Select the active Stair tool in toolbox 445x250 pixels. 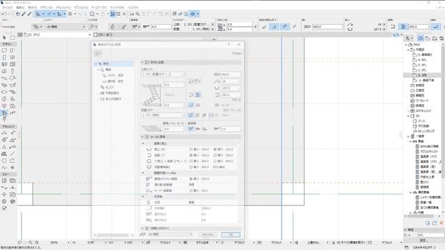(4, 113)
